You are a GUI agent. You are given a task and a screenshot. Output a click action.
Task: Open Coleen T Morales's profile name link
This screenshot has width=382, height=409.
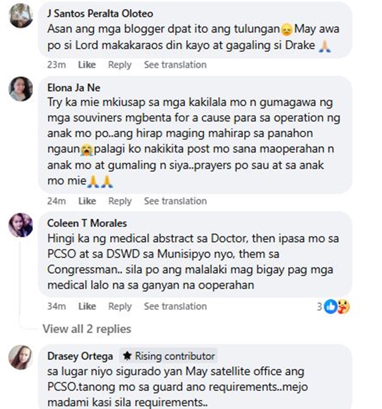point(87,223)
